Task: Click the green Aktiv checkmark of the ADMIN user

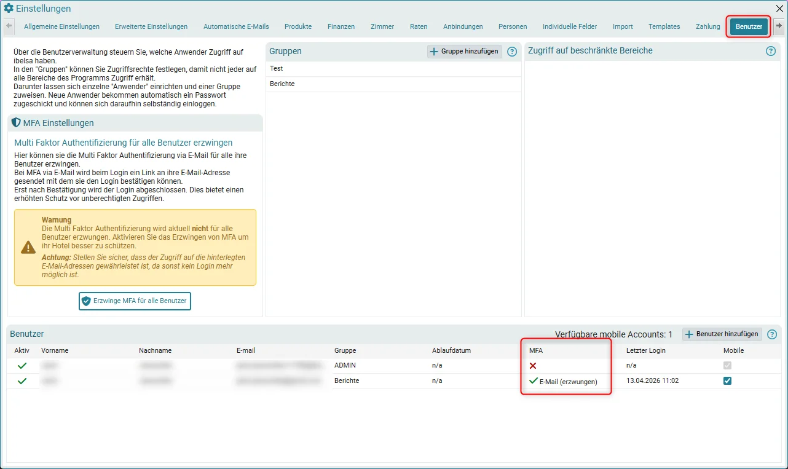Action: pos(22,366)
